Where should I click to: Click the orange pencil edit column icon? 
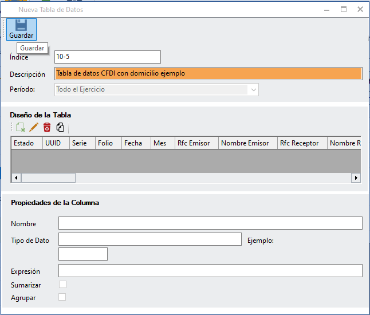(34, 128)
